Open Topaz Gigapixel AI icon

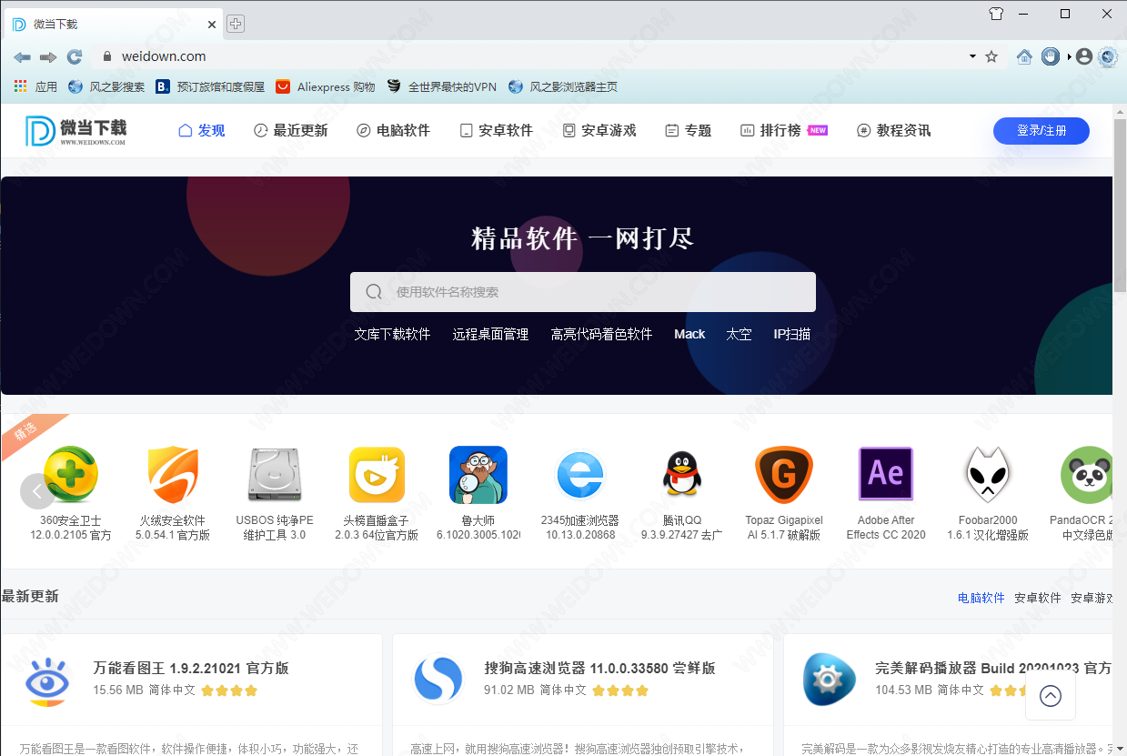coord(783,475)
